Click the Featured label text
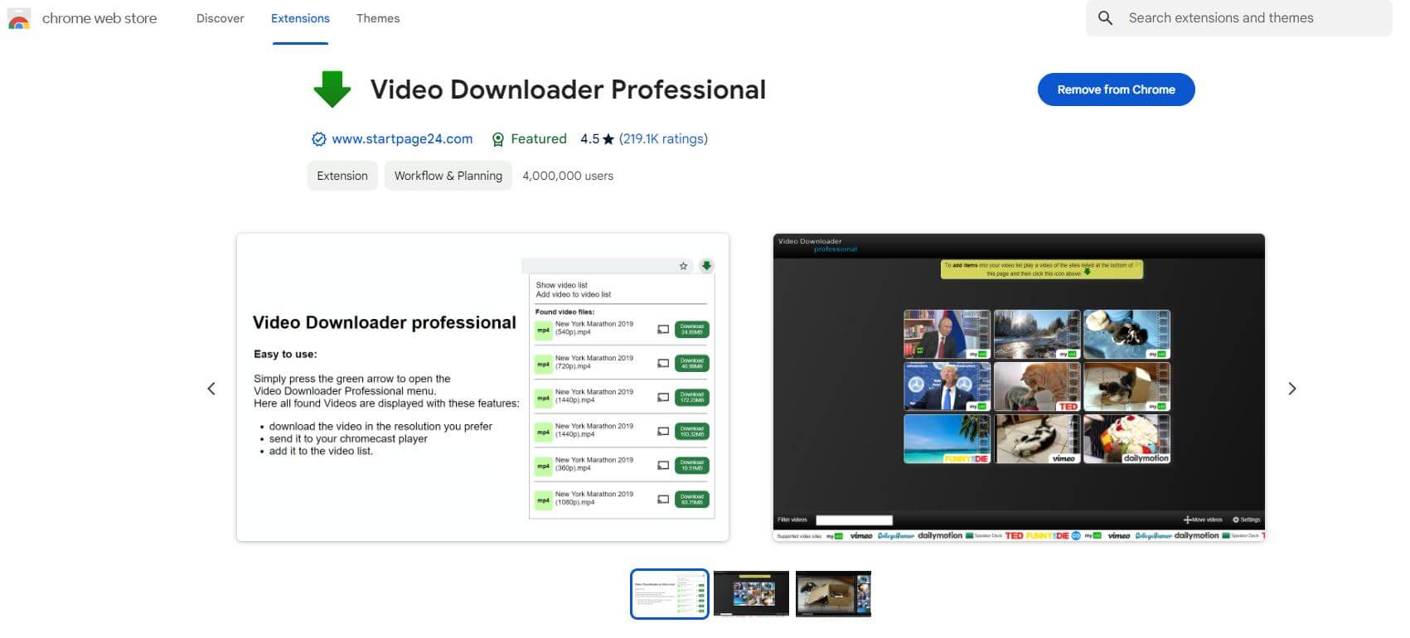This screenshot has height=638, width=1410. pyautogui.click(x=539, y=139)
